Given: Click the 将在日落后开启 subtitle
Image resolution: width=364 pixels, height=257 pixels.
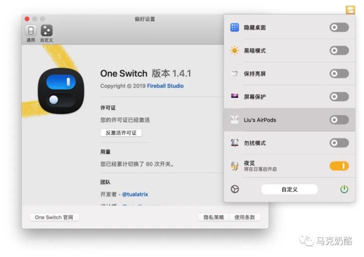Looking at the screenshot, I should click(x=260, y=169).
